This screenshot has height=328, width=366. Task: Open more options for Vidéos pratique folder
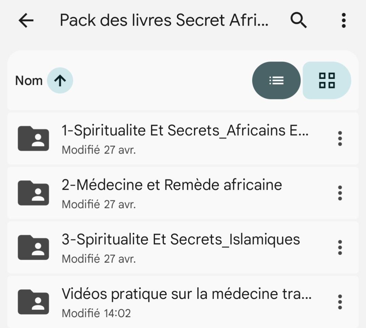(x=340, y=302)
